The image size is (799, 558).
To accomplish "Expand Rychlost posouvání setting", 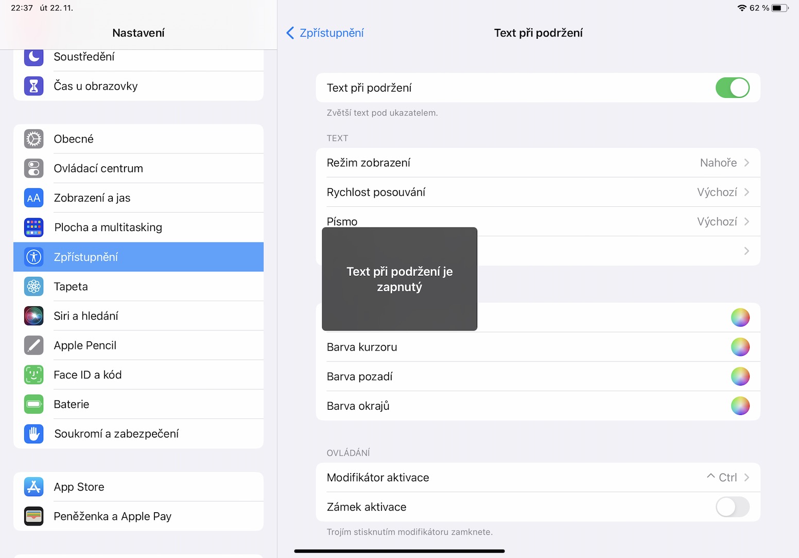I will [538, 193].
